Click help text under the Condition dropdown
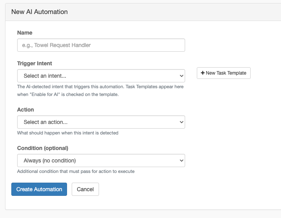 [x=76, y=171]
